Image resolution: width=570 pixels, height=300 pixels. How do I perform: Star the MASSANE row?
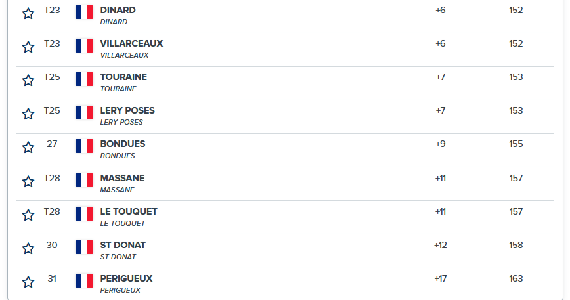(x=28, y=182)
